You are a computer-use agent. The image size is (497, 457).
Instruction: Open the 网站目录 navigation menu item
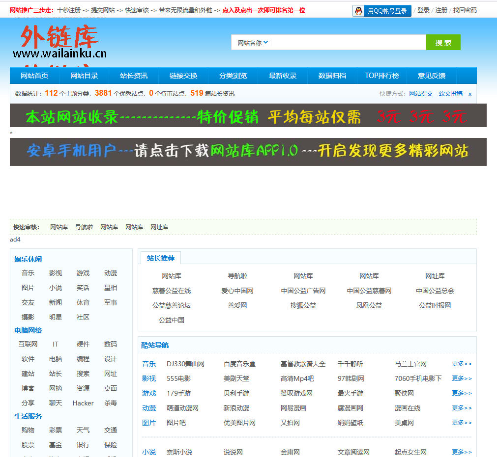point(84,76)
